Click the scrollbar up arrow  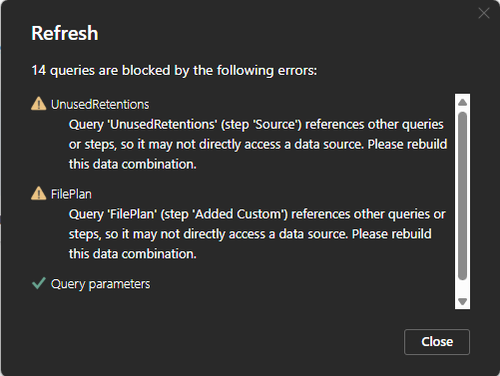click(462, 102)
